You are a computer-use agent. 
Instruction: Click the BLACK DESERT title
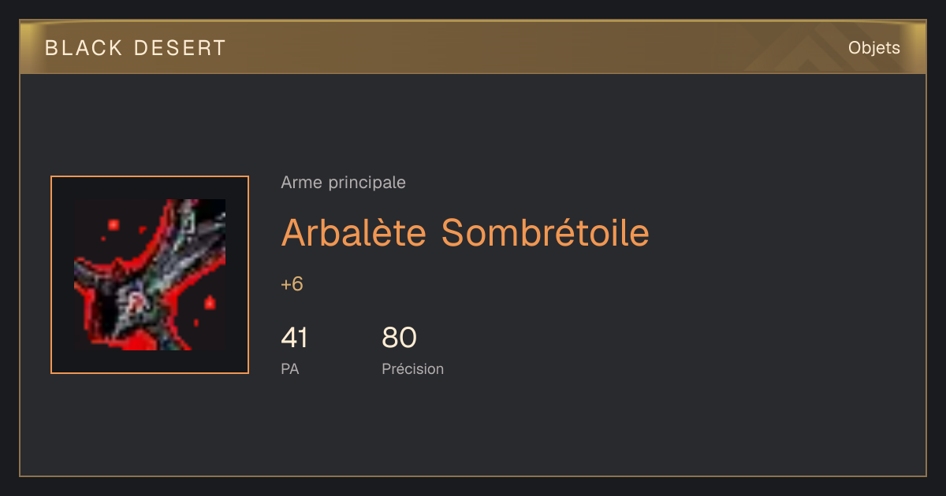tap(136, 48)
